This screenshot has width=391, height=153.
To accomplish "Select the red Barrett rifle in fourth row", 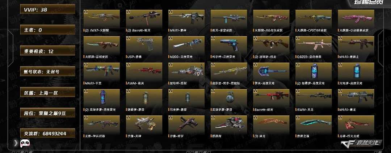I will click(x=271, y=98).
